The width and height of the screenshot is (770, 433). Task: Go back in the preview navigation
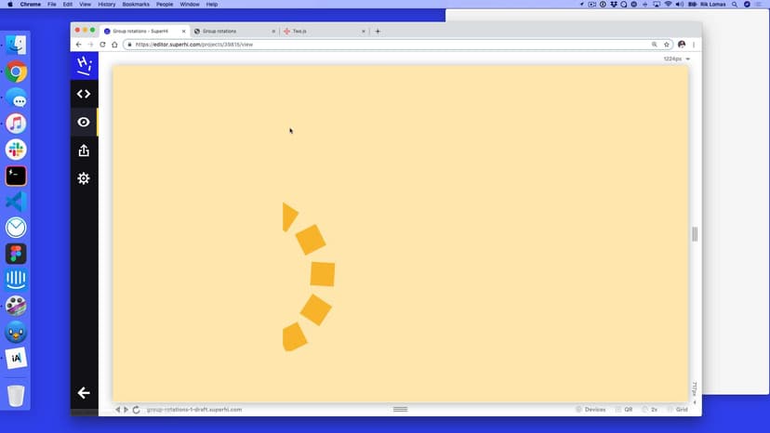point(117,410)
